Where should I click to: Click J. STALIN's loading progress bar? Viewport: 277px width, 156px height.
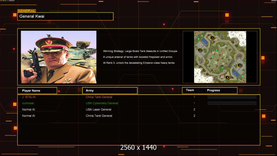(x=232, y=97)
